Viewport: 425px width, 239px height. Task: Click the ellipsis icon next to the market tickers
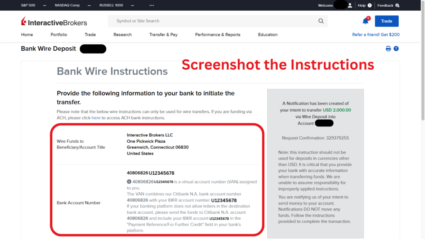tap(151, 5)
